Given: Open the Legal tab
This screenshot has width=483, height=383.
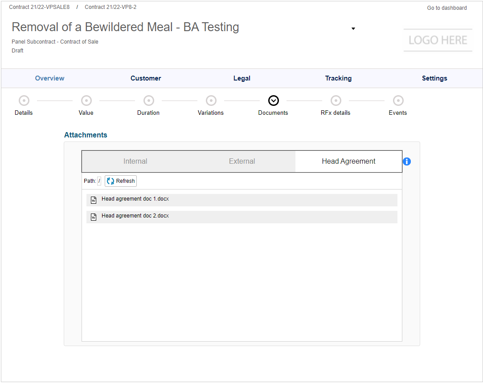Looking at the screenshot, I should (242, 78).
